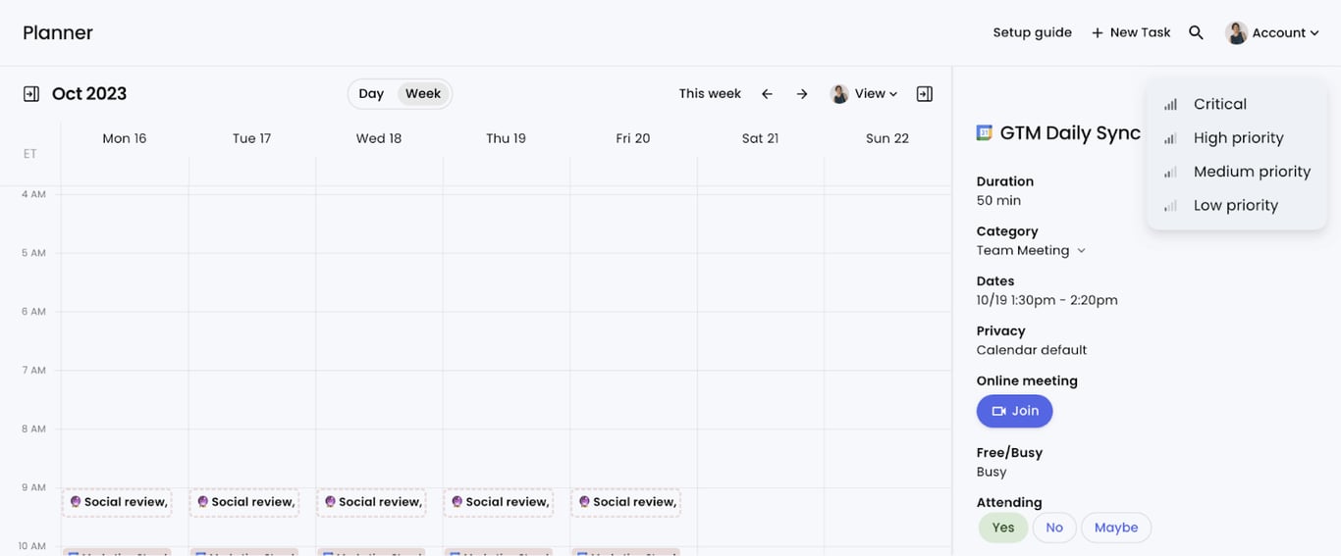Click the ET timezone label
The width and height of the screenshot is (1341, 556).
click(x=30, y=154)
